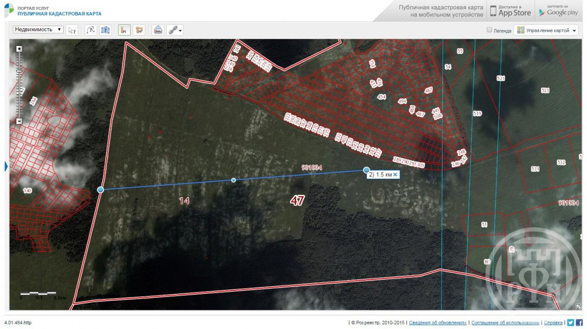Open the Недвижимость search type dropdown
Image resolution: width=587 pixels, height=329 pixels.
coord(38,29)
